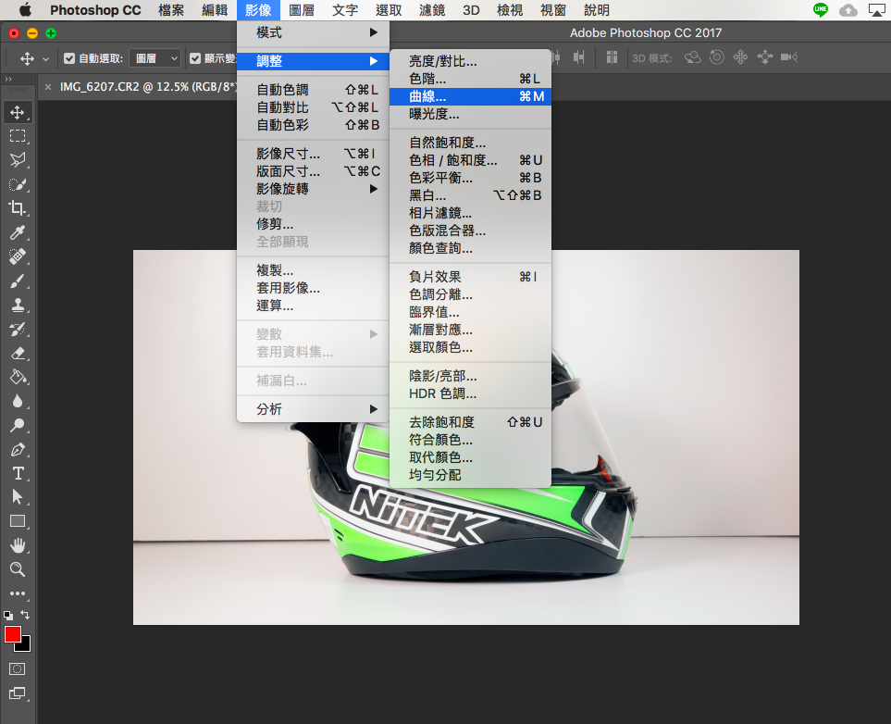Open the 圖層 auto-select dropdown
This screenshot has width=891, height=724.
[x=155, y=58]
